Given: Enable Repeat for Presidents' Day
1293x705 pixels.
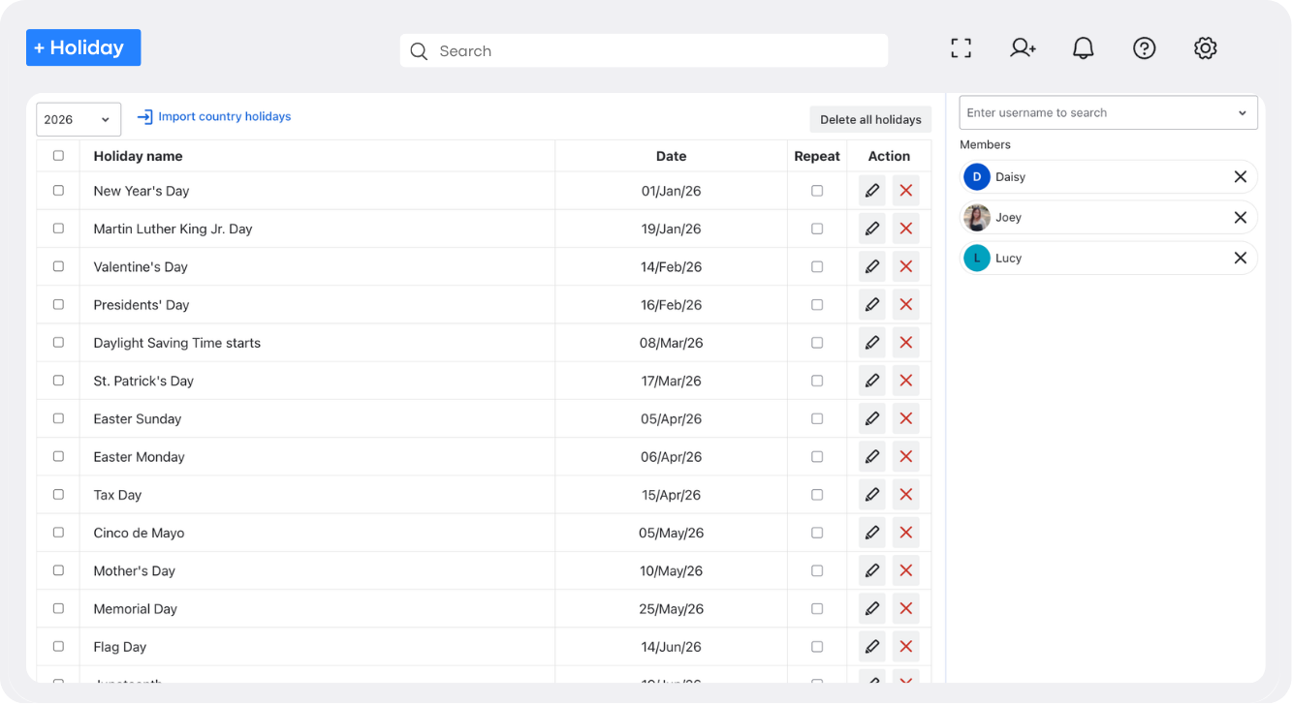Looking at the screenshot, I should (x=817, y=305).
